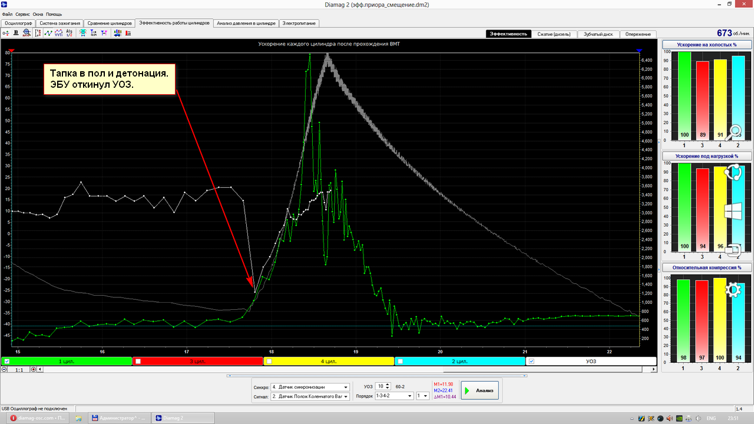Decrease the УОЗ value with down arrow
Image resolution: width=754 pixels, height=424 pixels.
click(388, 389)
